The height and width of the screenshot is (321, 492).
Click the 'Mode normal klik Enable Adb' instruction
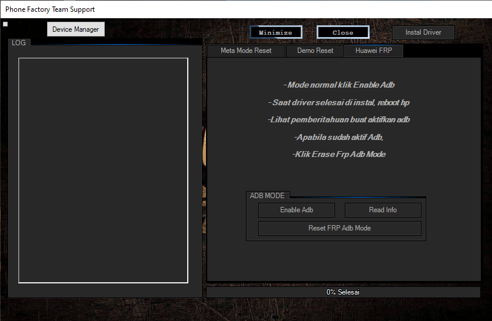point(339,85)
